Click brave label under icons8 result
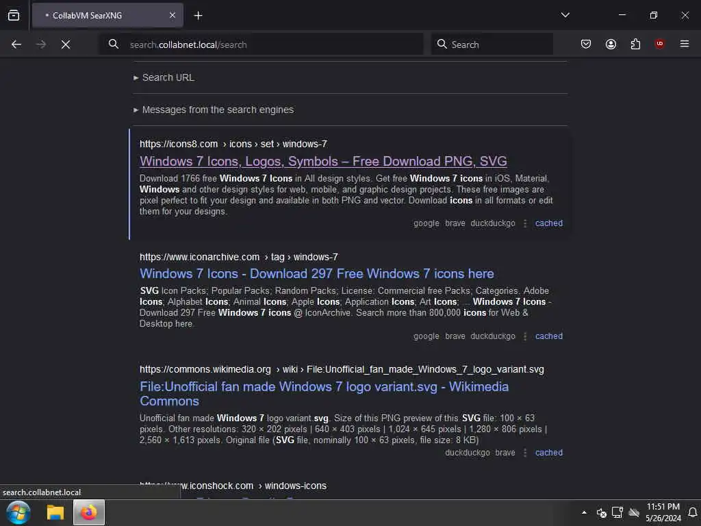Image resolution: width=701 pixels, height=526 pixels. (x=455, y=223)
